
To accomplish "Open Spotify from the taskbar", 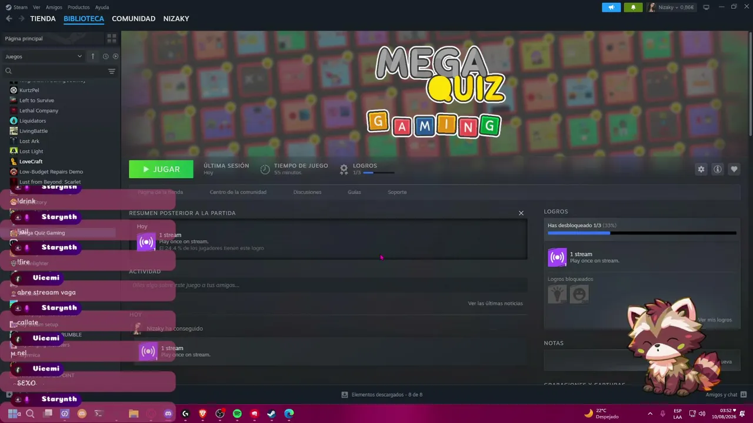I will coord(237,414).
